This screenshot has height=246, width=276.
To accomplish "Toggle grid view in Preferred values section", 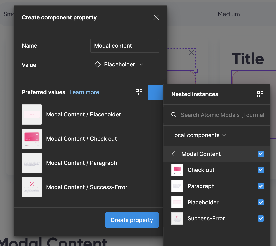I will pyautogui.click(x=139, y=92).
